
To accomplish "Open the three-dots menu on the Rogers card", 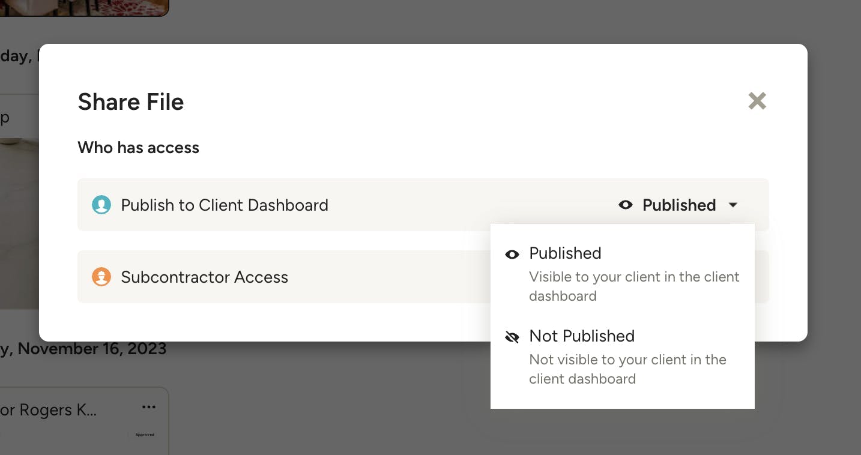I will (x=148, y=408).
